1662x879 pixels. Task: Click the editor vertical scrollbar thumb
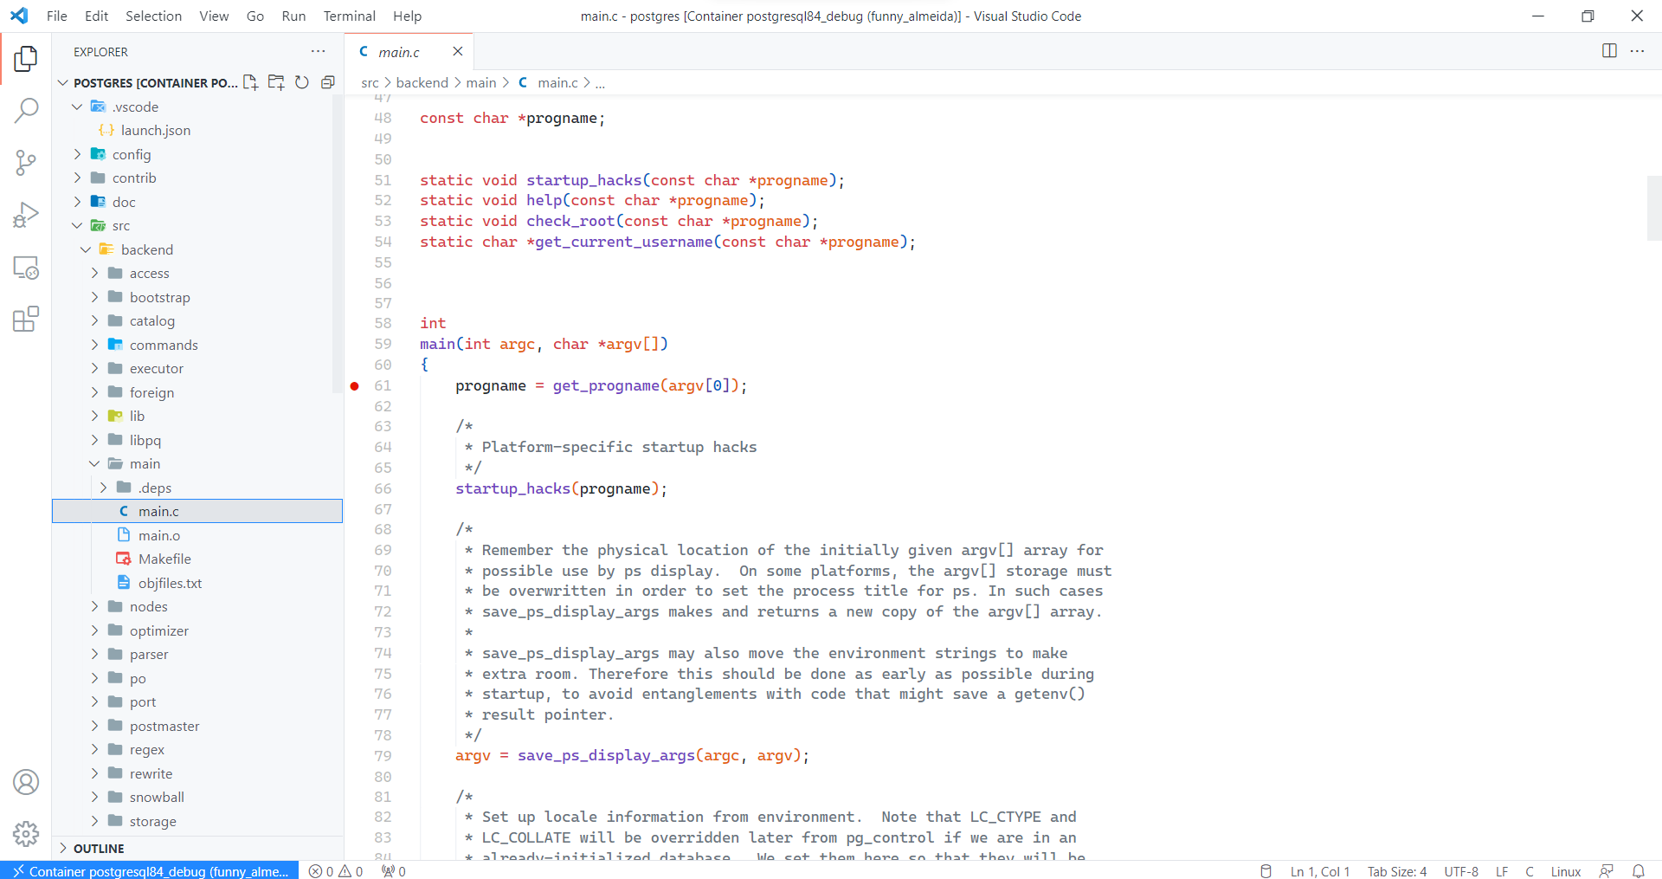coord(1654,208)
